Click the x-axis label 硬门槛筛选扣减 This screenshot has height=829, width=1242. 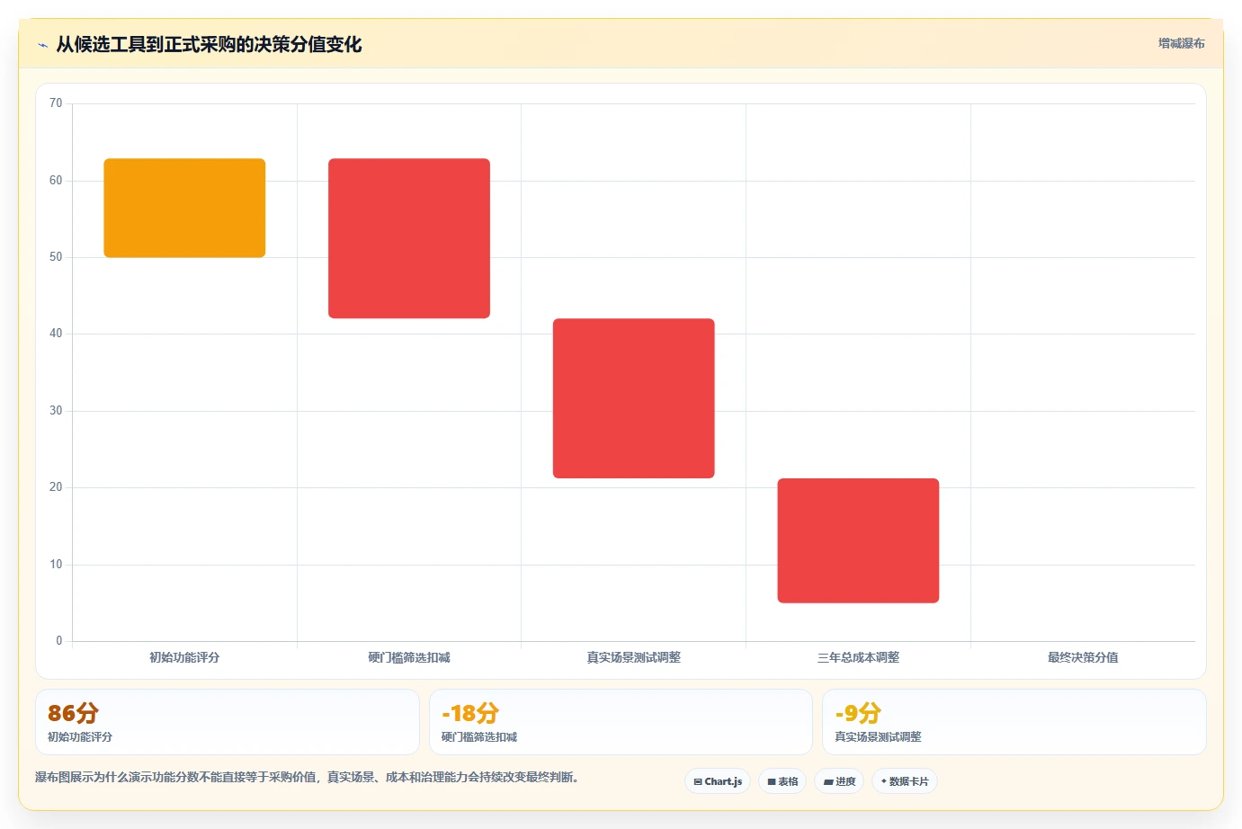point(409,657)
